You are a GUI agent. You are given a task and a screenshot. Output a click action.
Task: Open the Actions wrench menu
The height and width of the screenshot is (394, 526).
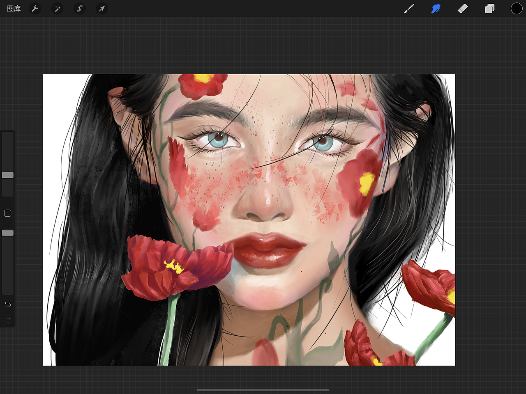click(x=35, y=9)
